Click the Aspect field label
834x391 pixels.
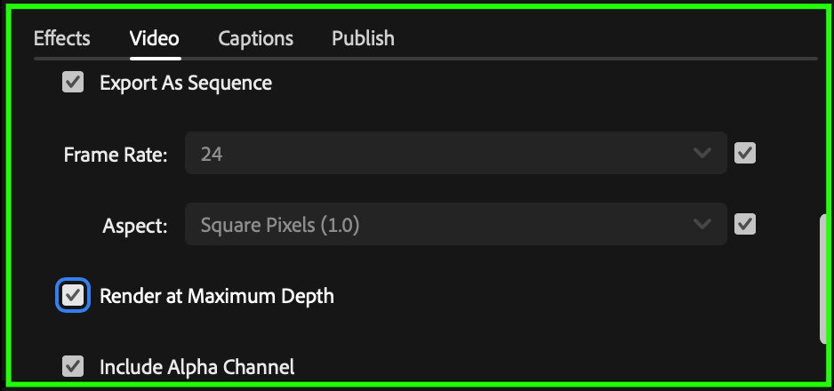click(x=135, y=226)
